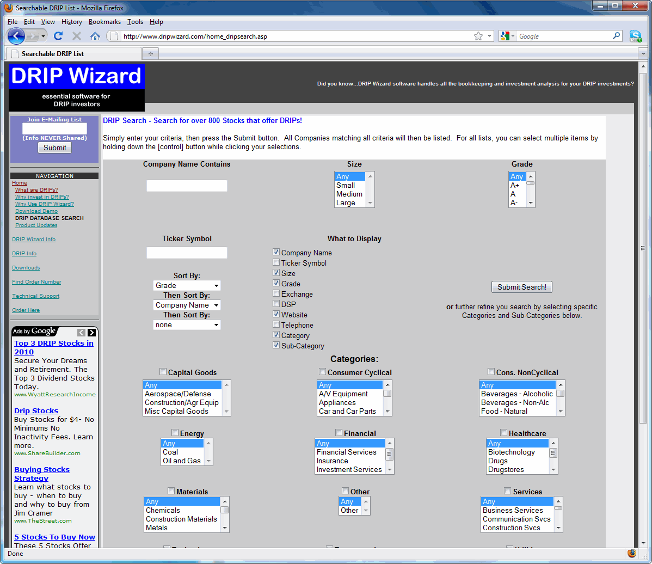Click the browser Back arrow button
This screenshot has height=564, width=652.
coord(16,36)
